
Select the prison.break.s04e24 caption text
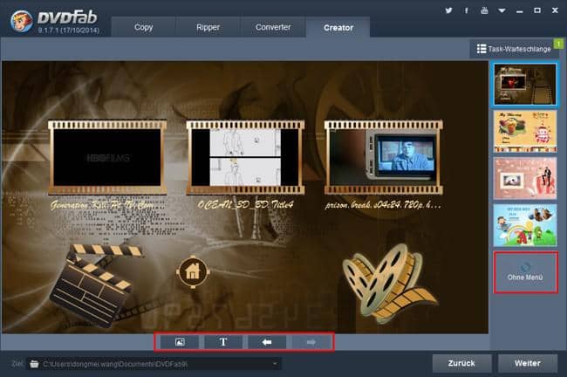click(383, 205)
